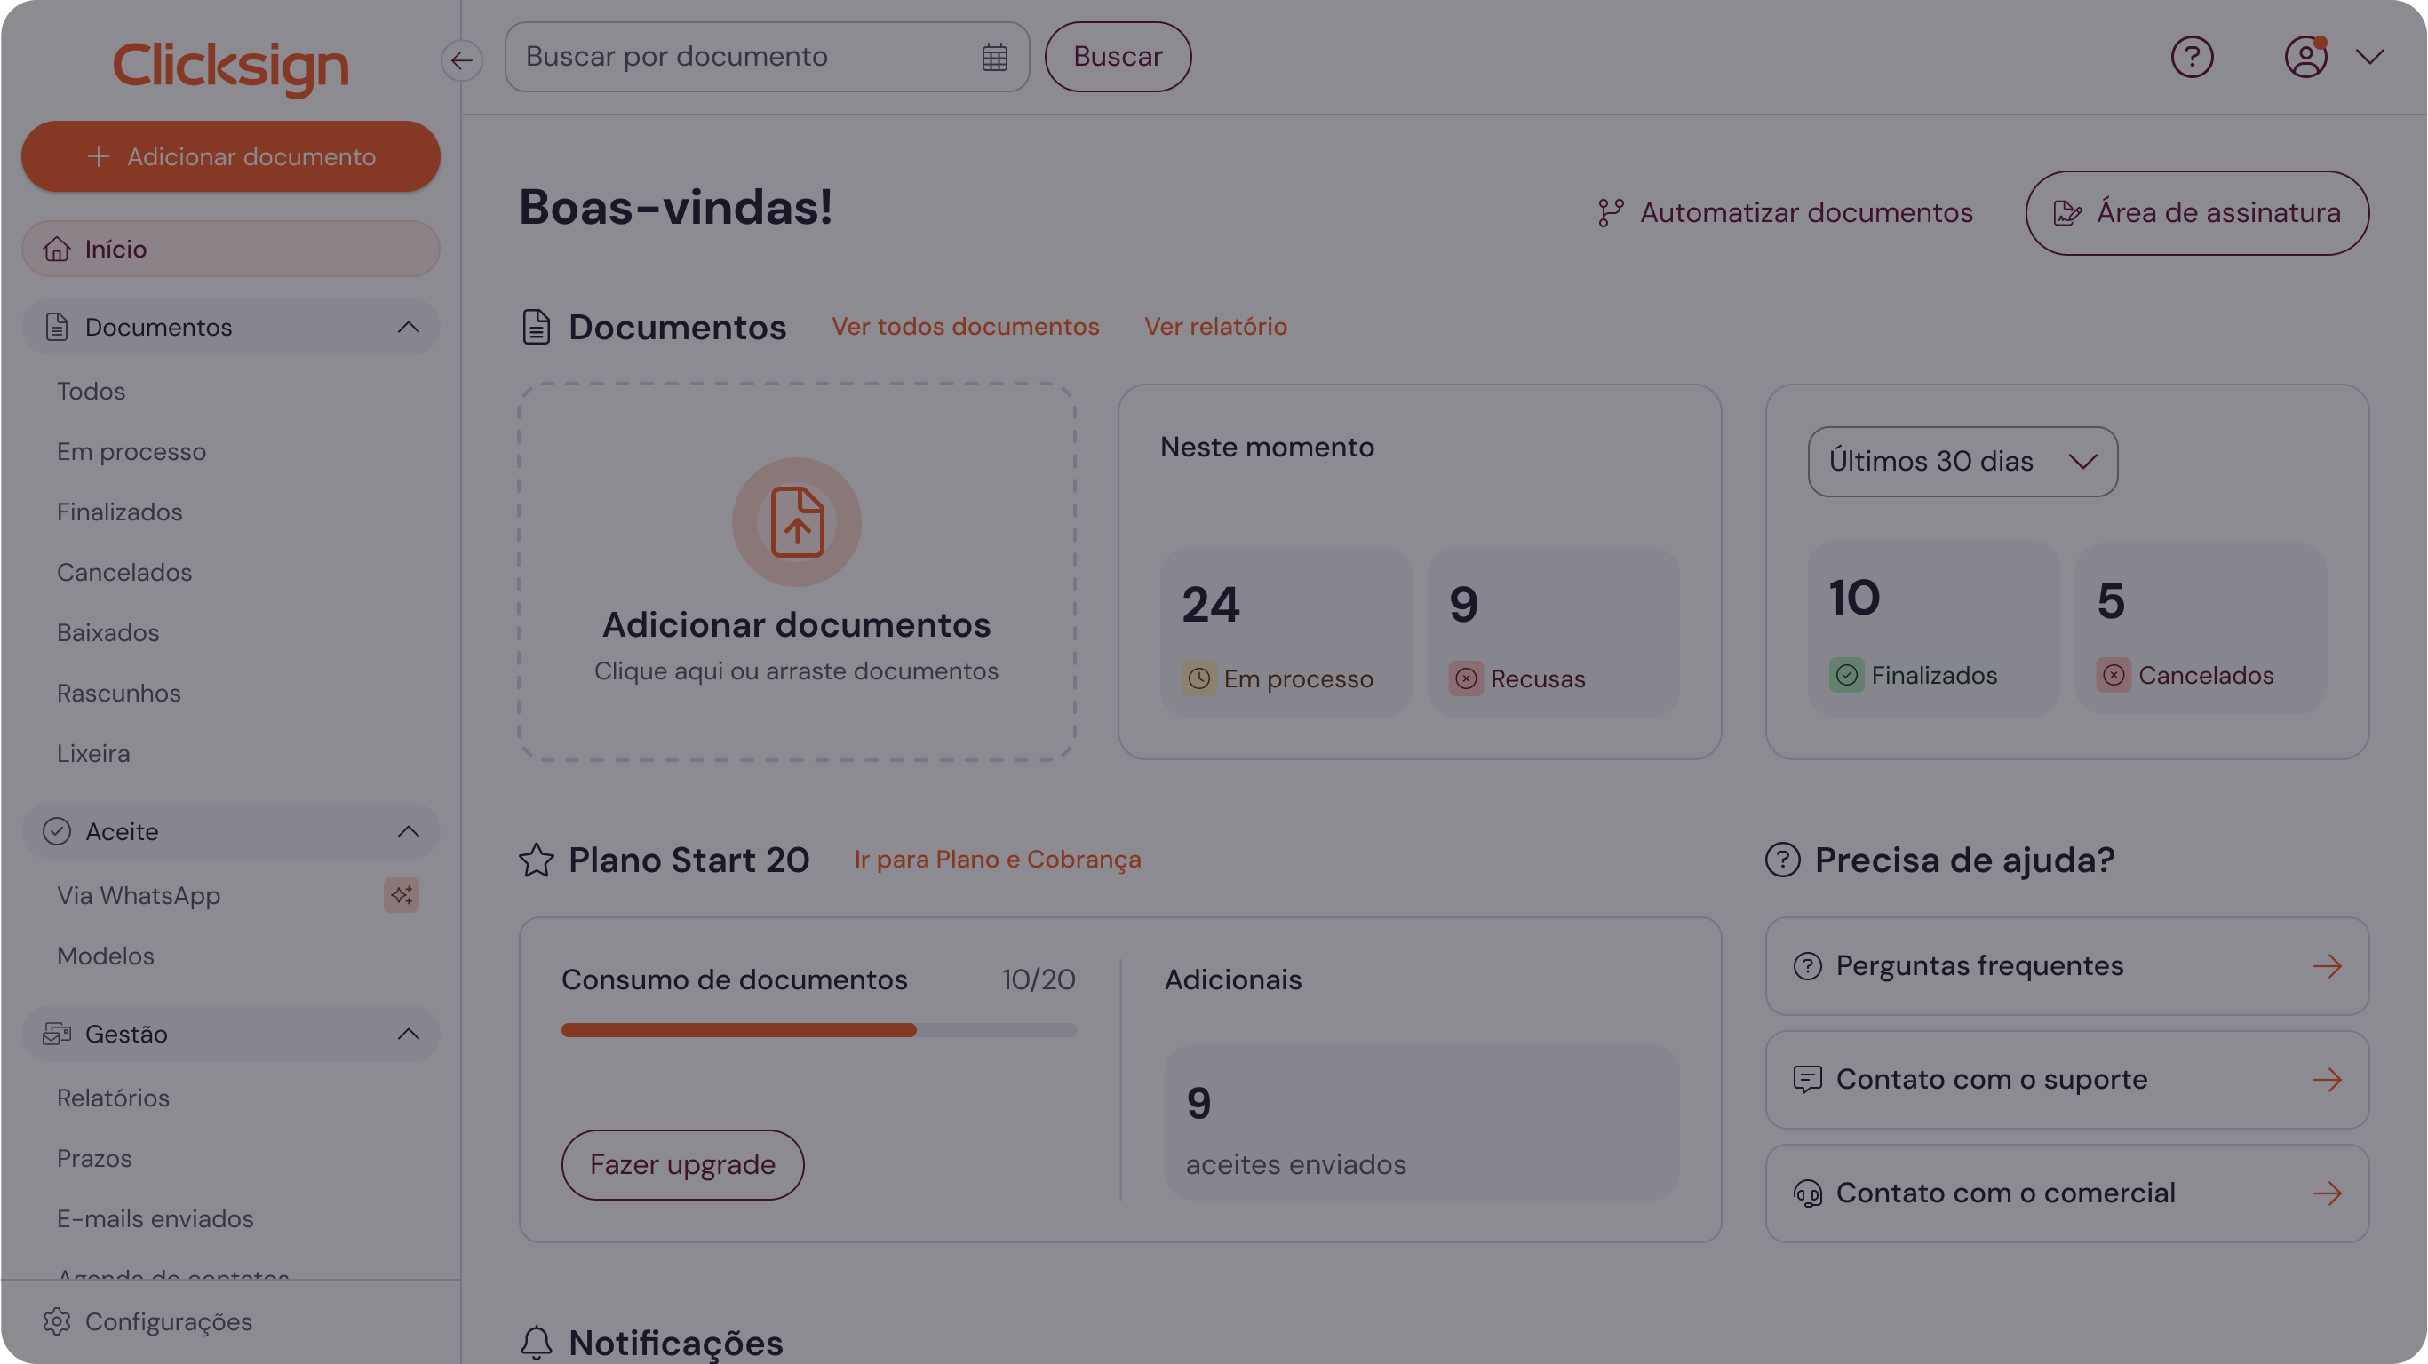Click inside the Buscar por documento field
This screenshot has height=1364, width=2428.
point(716,57)
